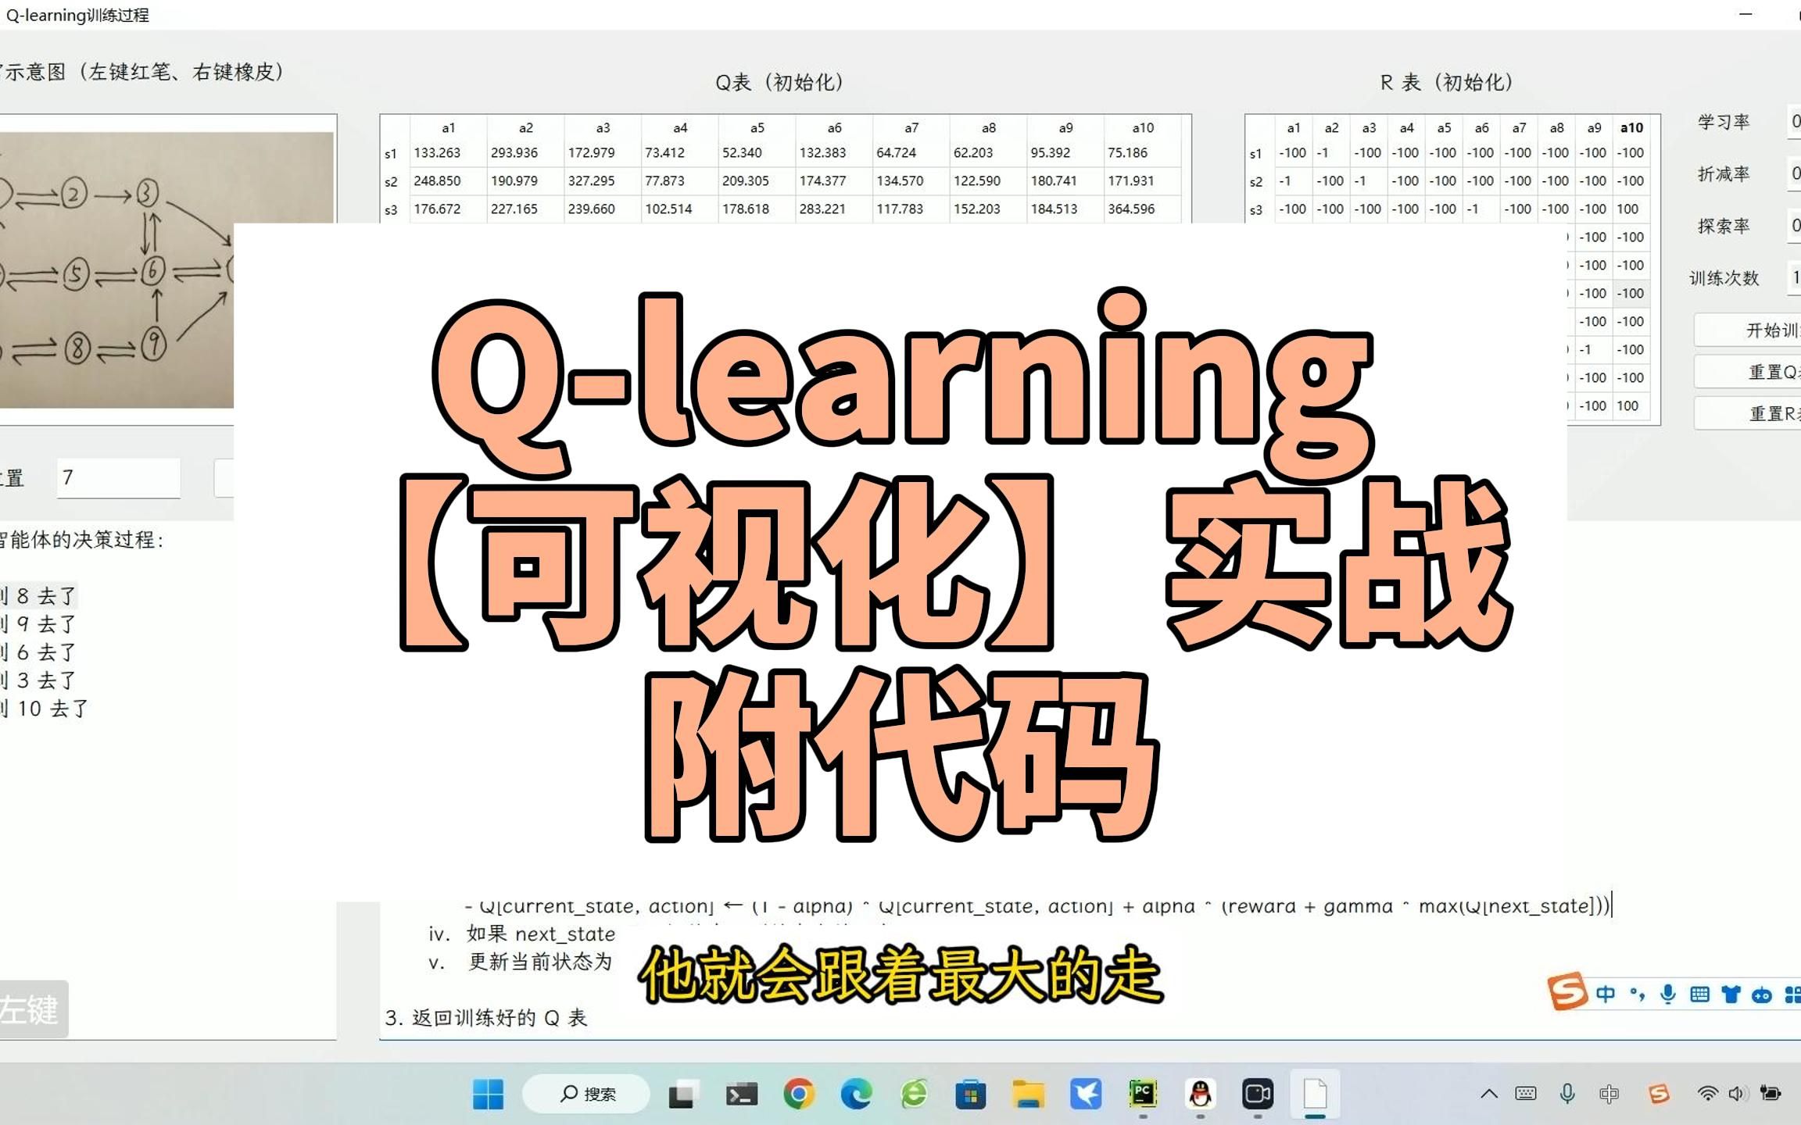Screen dimensions: 1801x1125
Task: Expand hidden system tray icons chevron
Action: (x=1488, y=1094)
